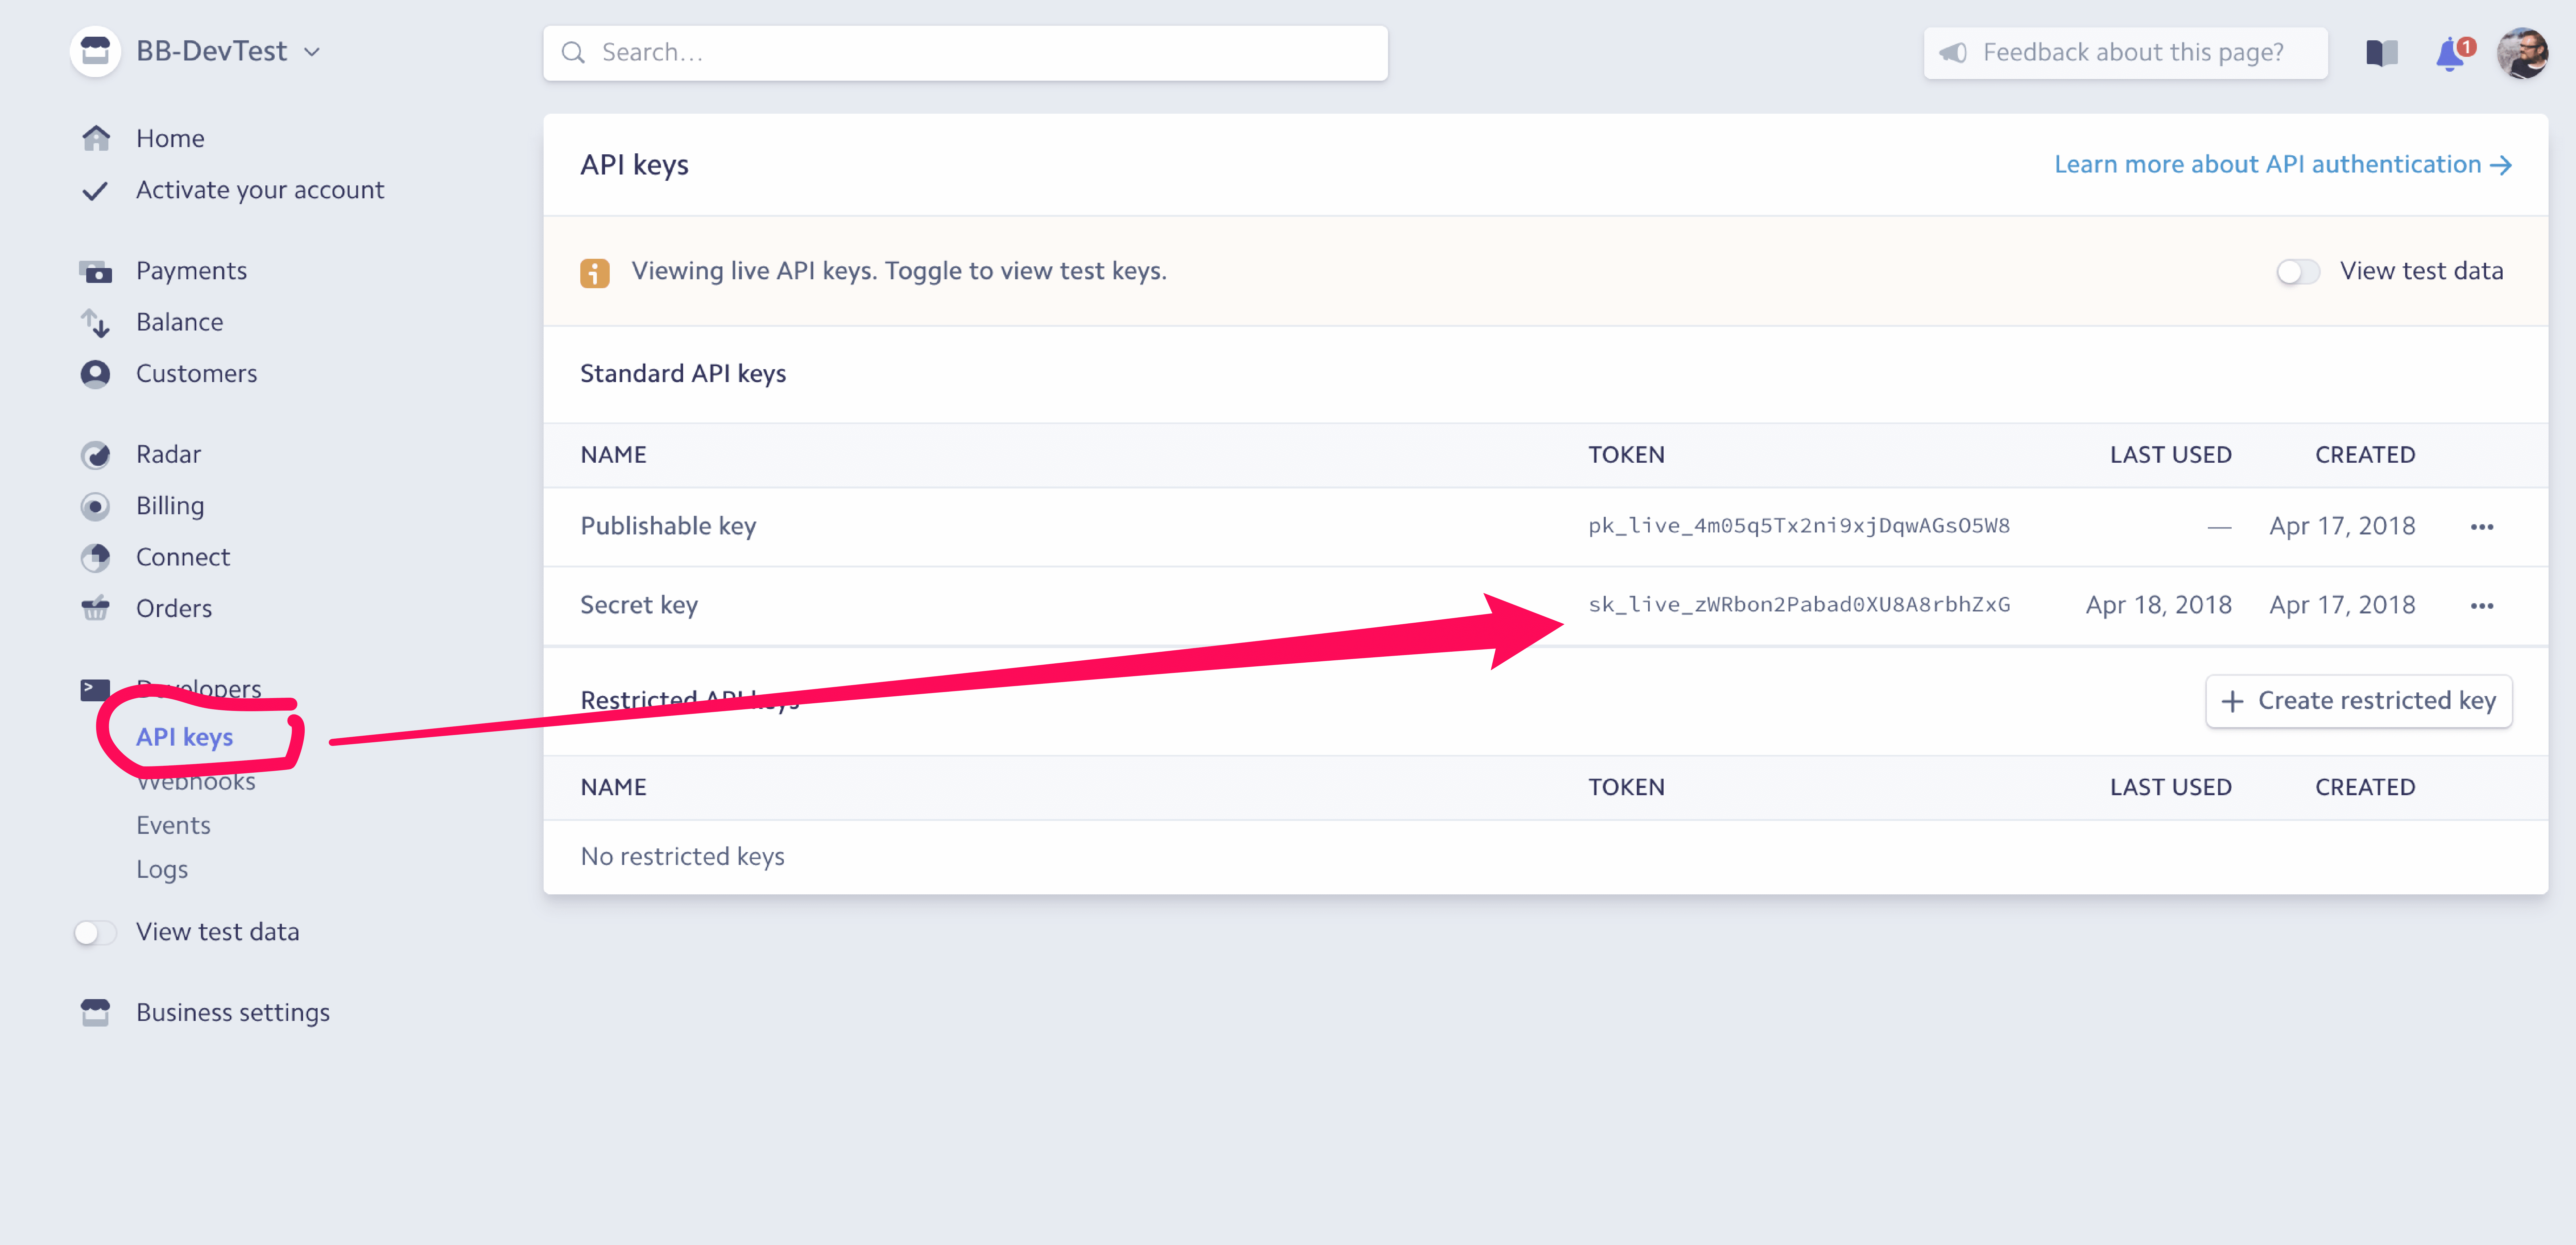Click Secret key name

(639, 605)
